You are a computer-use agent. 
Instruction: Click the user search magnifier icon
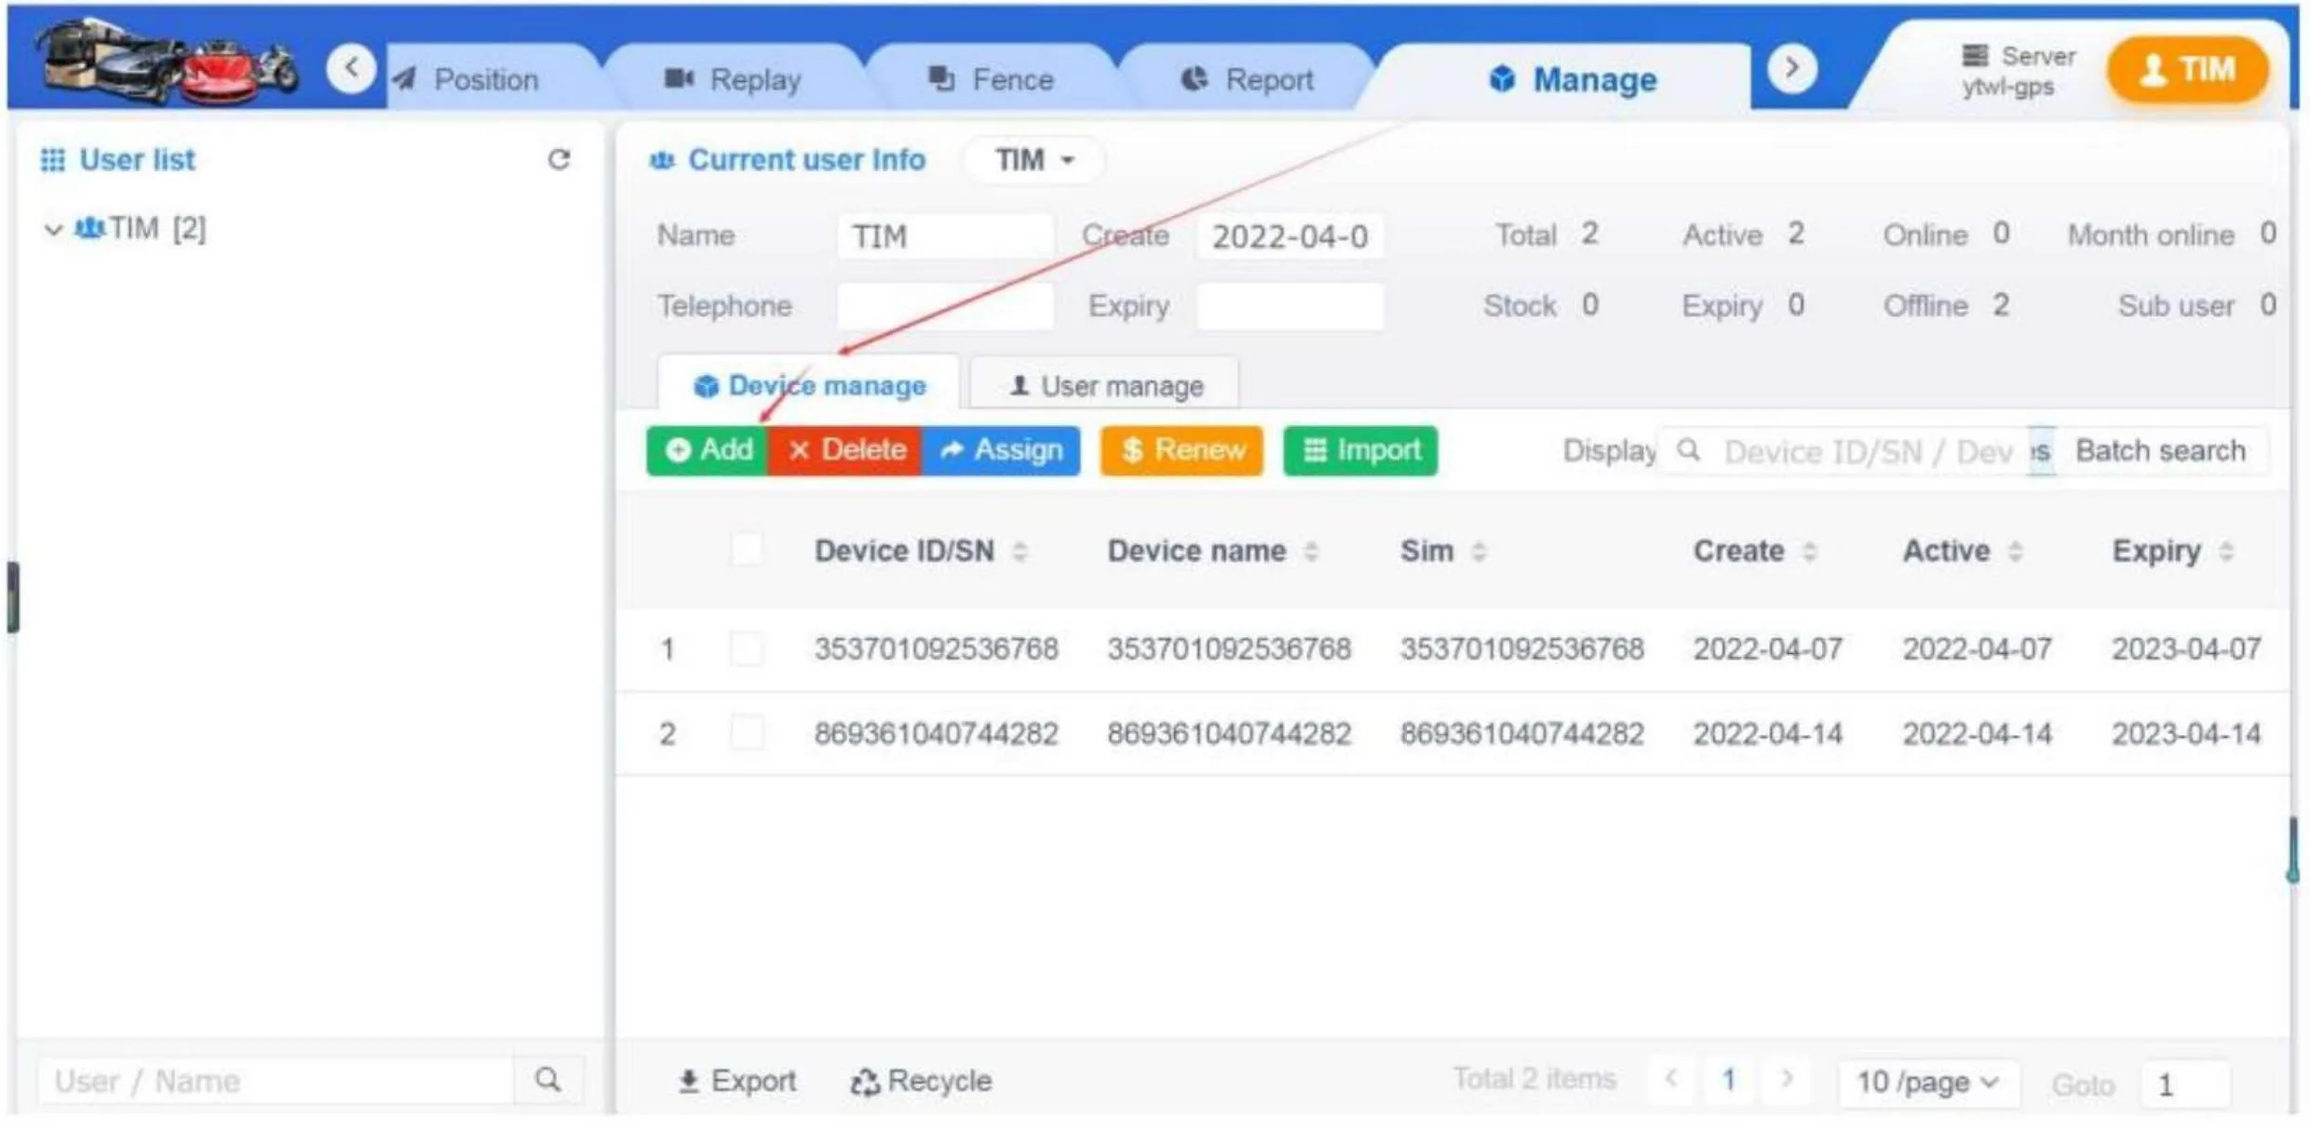coord(548,1079)
